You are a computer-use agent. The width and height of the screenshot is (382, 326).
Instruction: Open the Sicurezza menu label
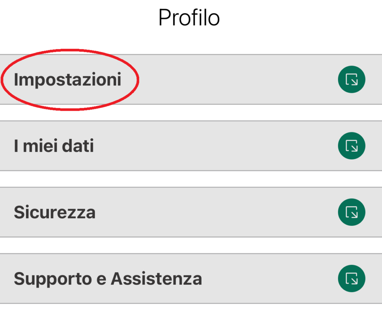coord(54,212)
